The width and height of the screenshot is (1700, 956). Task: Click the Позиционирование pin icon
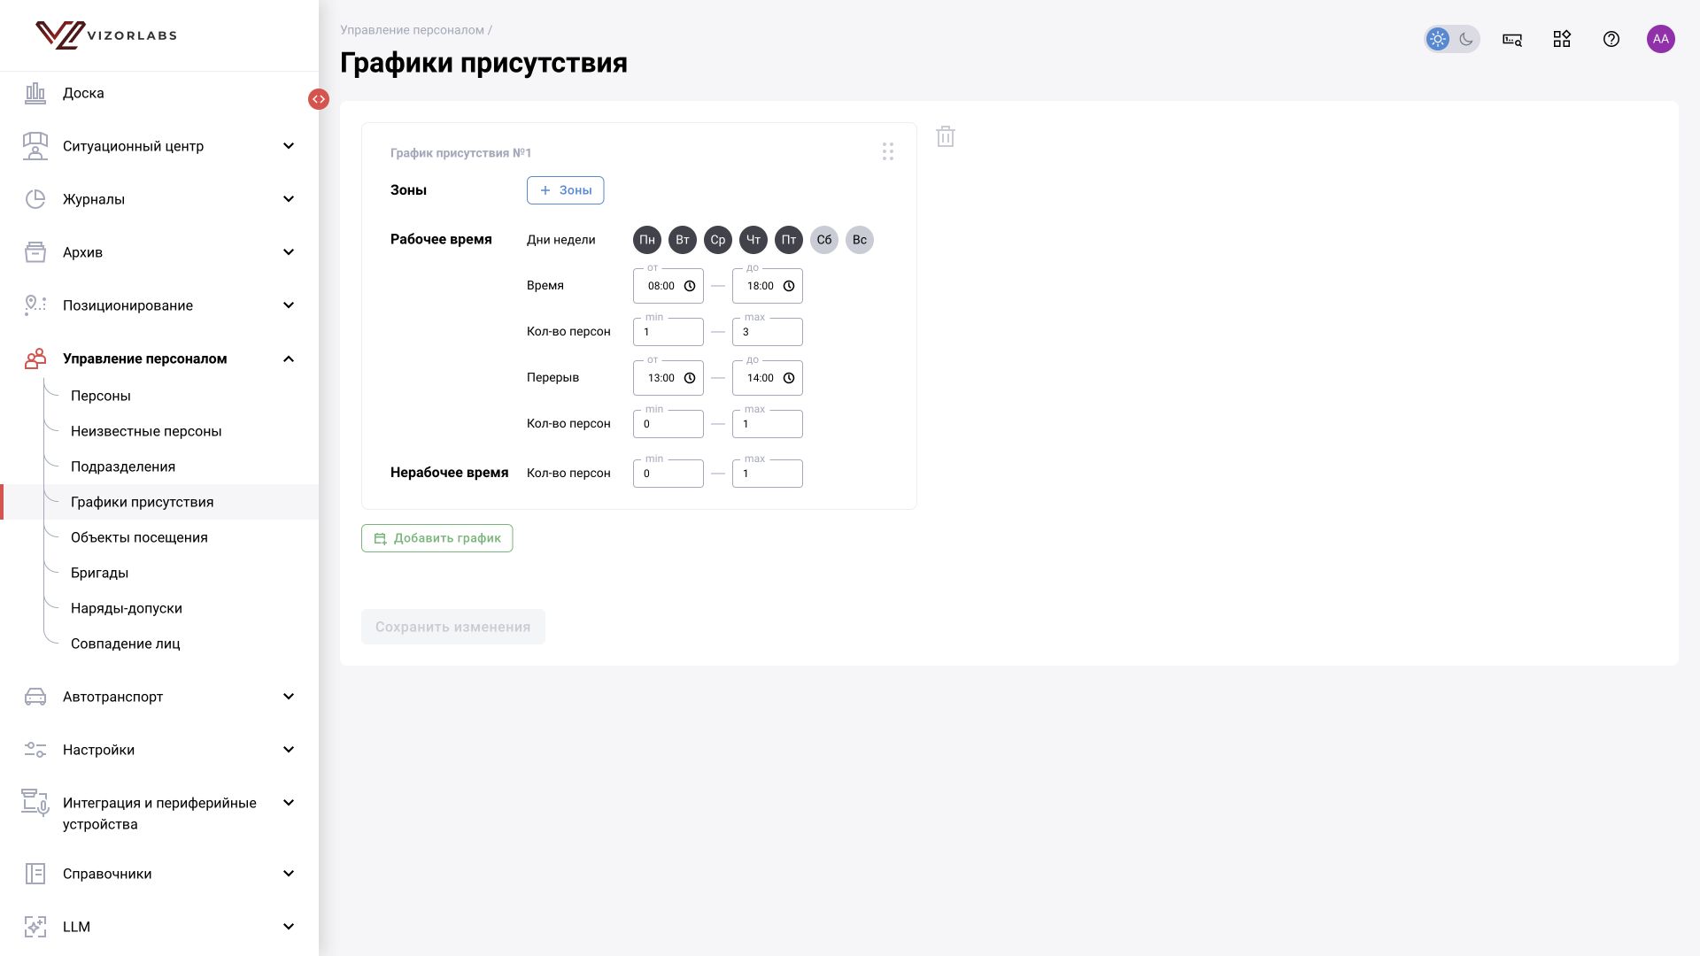35,305
